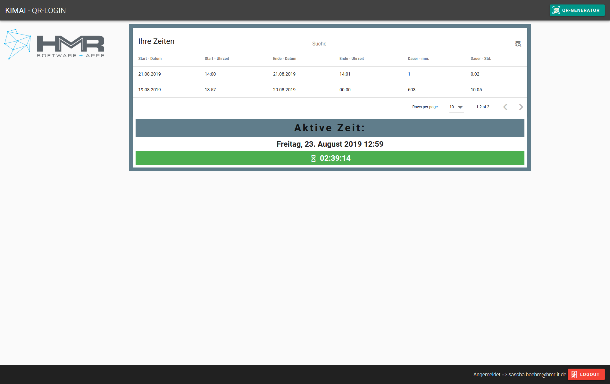Click the hourglass icon in the green timer bar
610x384 pixels.
313,158
